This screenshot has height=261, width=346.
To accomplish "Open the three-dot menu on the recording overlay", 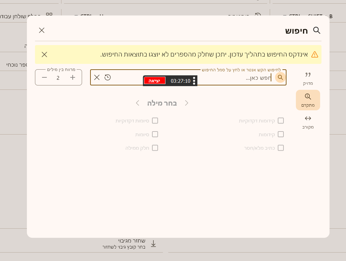I will click(x=194, y=80).
